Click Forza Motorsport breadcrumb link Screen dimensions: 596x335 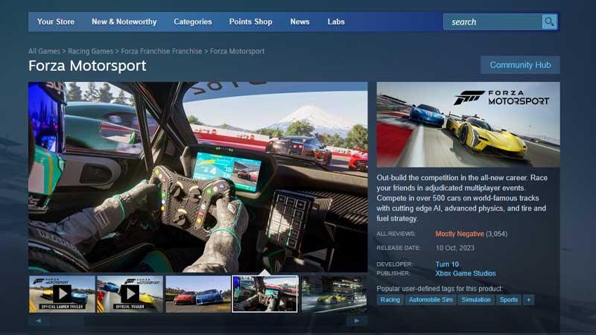tap(237, 51)
